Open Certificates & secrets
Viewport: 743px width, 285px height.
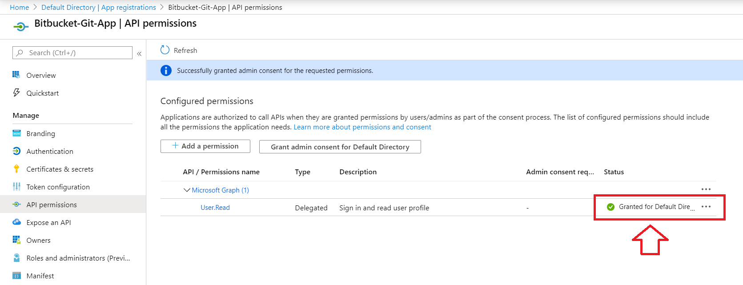[60, 169]
